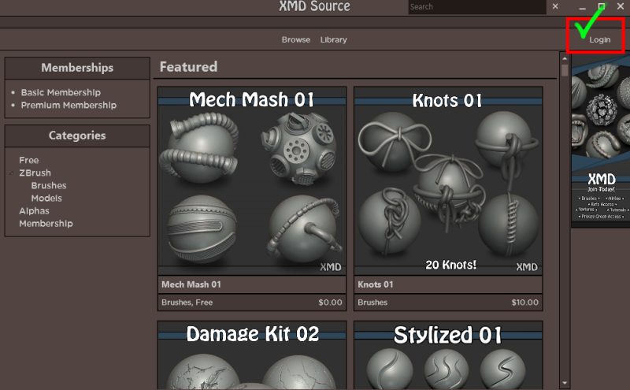Select the Models subcategory

point(46,199)
